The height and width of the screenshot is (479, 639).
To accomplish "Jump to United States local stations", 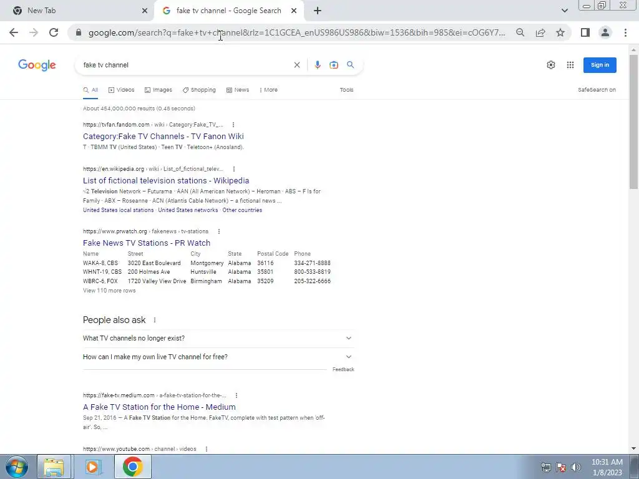I will click(118, 210).
